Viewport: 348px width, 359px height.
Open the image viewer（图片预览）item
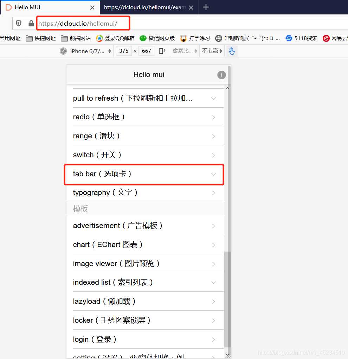click(x=145, y=264)
